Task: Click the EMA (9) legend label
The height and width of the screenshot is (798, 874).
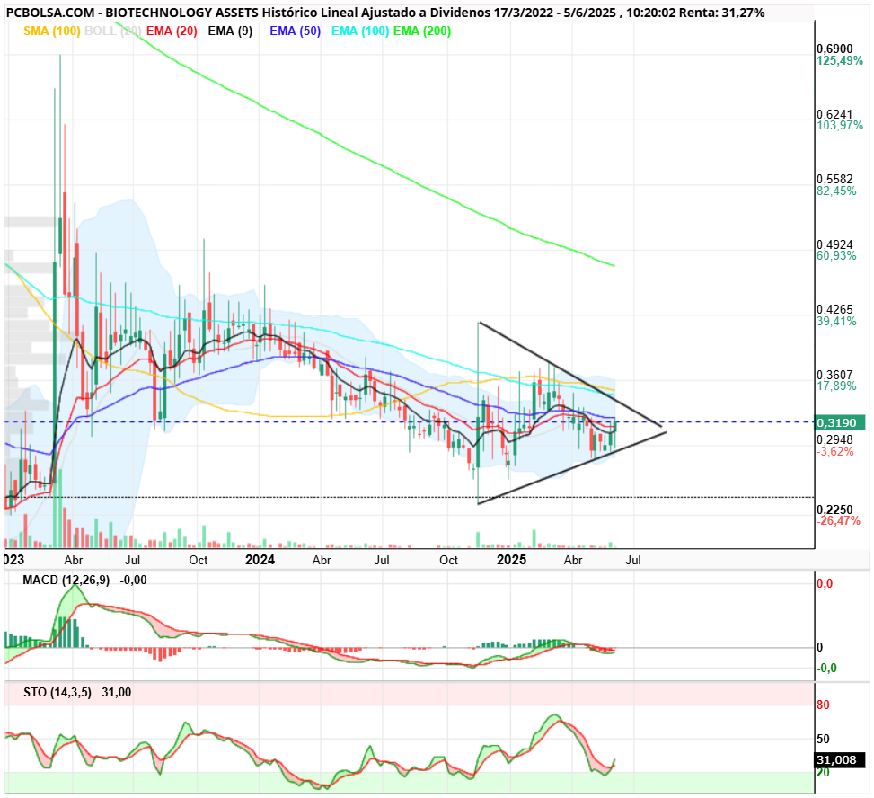Action: click(x=230, y=31)
